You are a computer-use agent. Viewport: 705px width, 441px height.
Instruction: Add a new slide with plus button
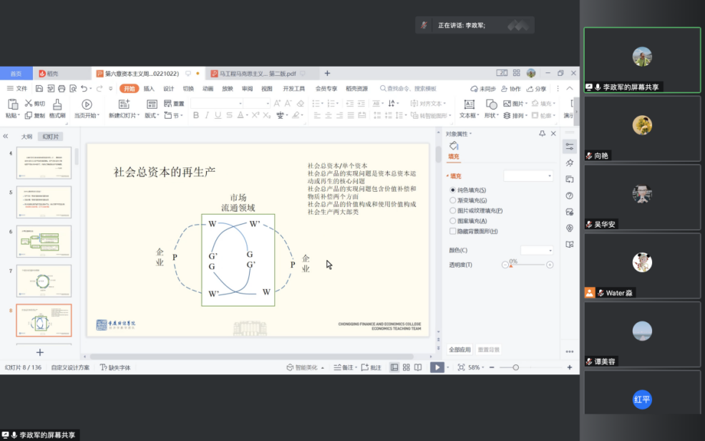tap(40, 352)
